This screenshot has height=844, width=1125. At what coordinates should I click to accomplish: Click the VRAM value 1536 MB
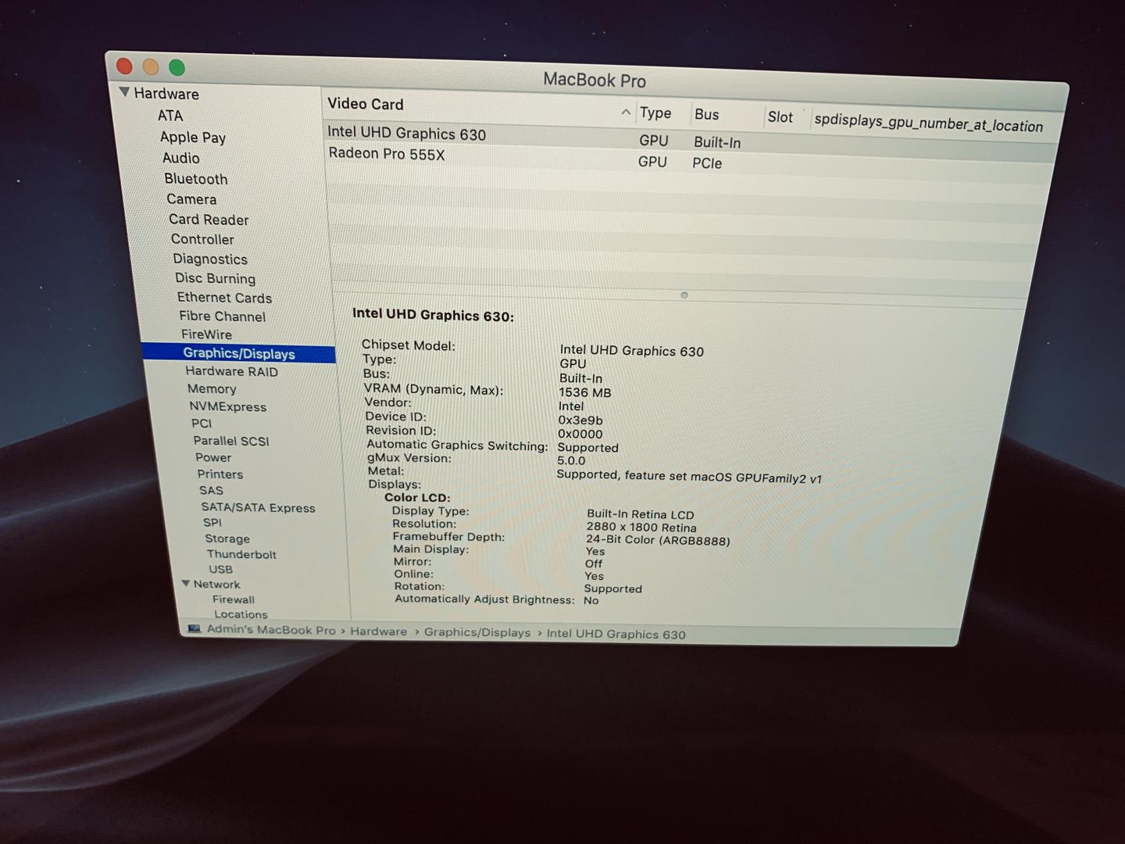585,392
